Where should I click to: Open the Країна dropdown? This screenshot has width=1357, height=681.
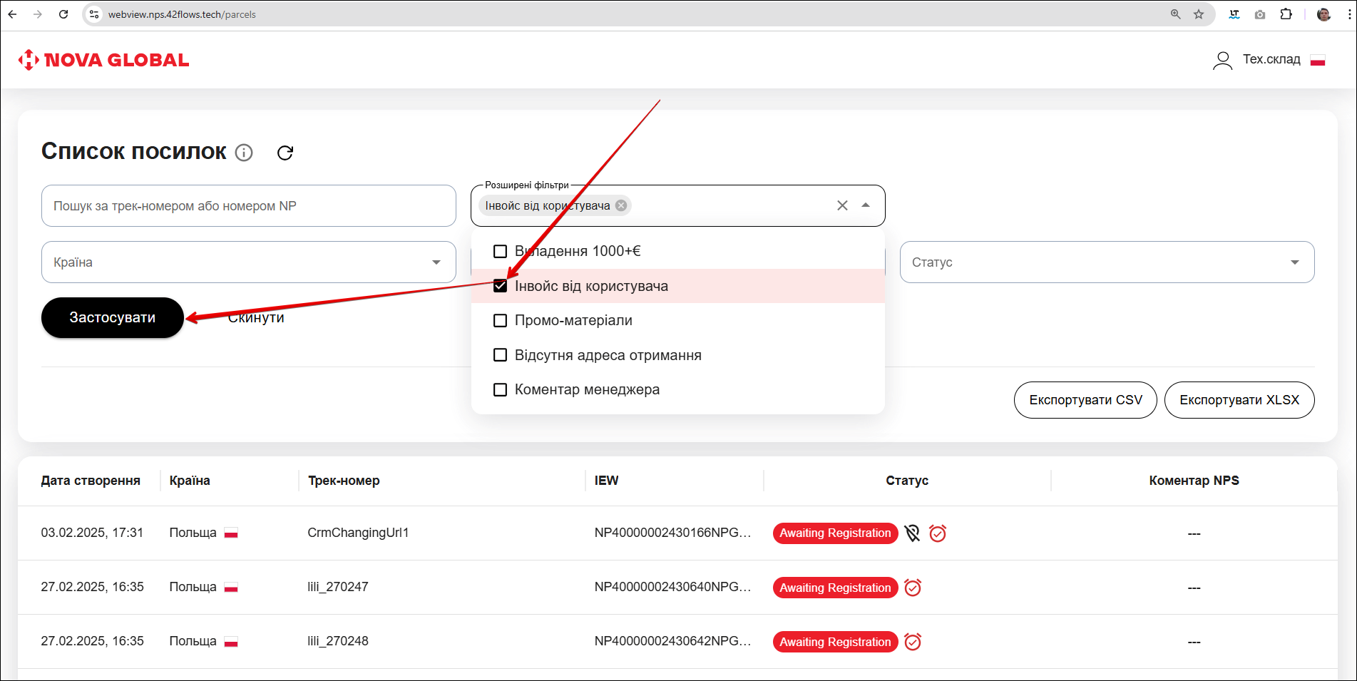point(248,262)
